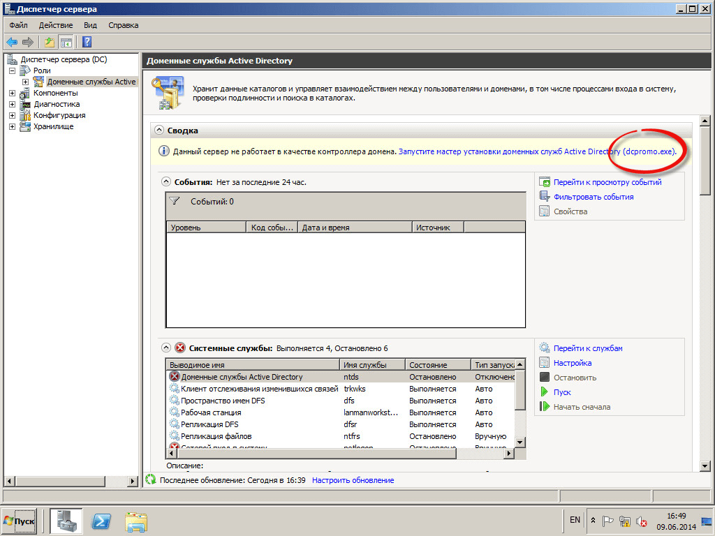Collapse the События section

click(166, 181)
